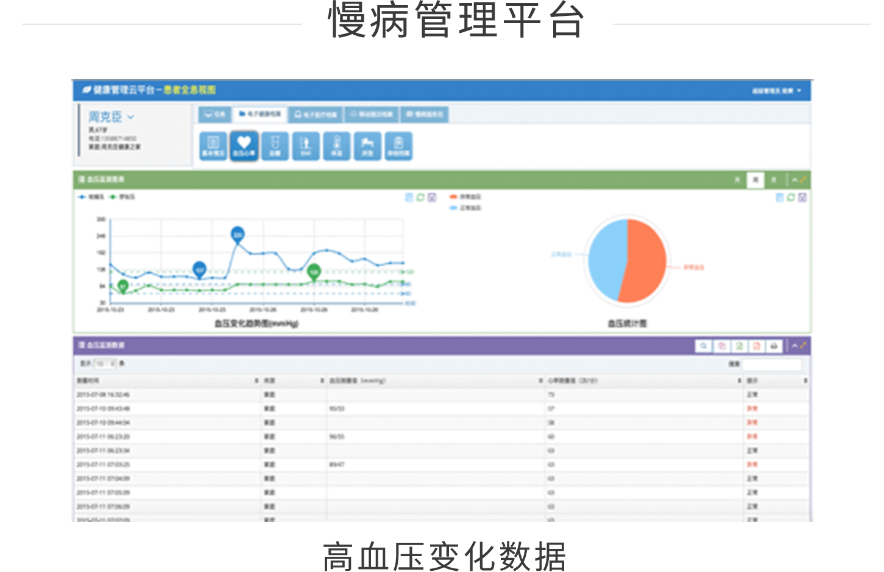Switch chart range to day (天)
The height and width of the screenshot is (572, 884).
coord(737,180)
